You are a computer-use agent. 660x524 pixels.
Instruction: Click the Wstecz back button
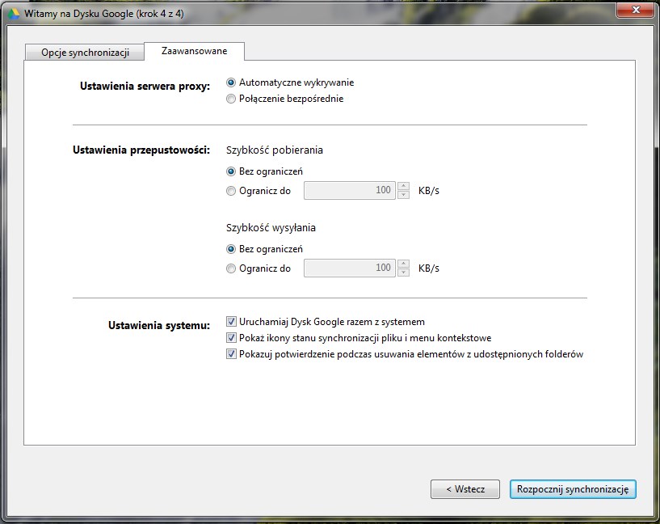[x=465, y=489]
